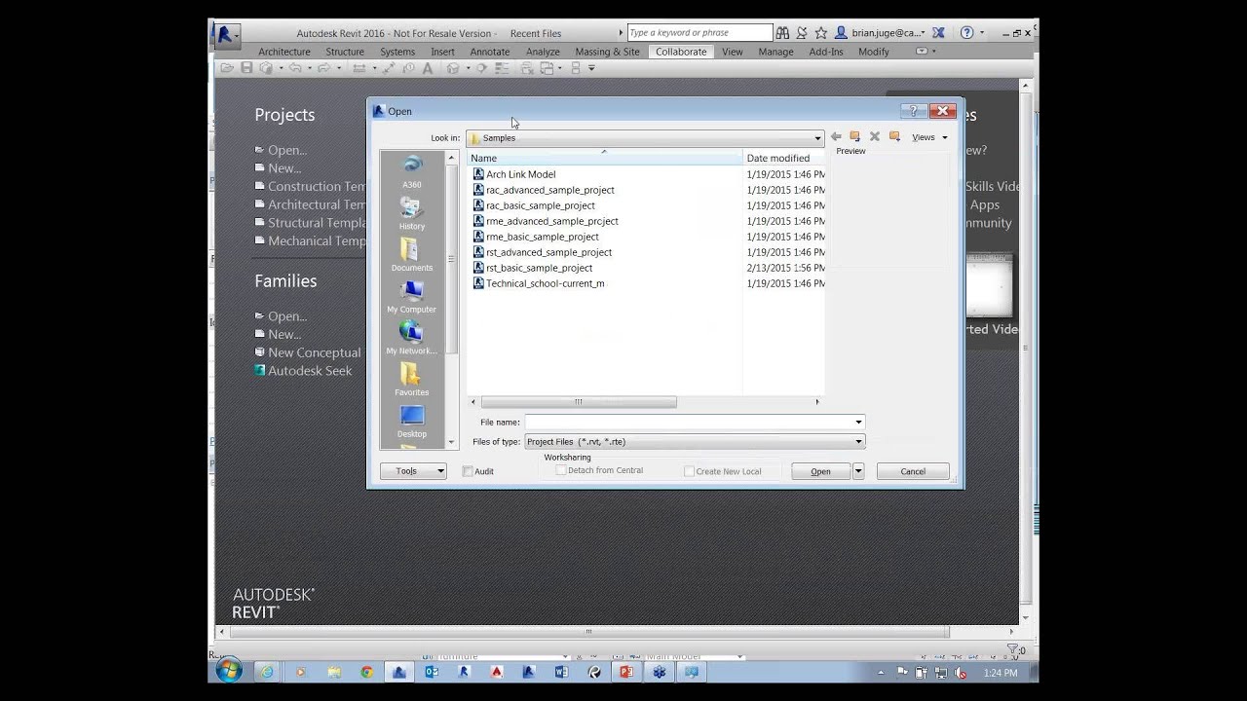The width and height of the screenshot is (1247, 701).
Task: Click the star favorites icon in title bar
Action: click(821, 33)
